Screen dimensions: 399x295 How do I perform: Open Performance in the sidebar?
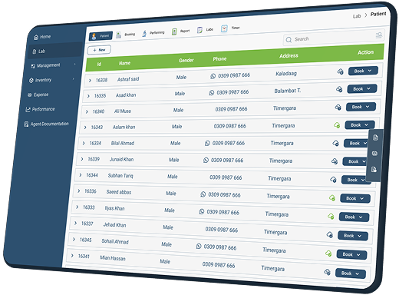click(40, 109)
